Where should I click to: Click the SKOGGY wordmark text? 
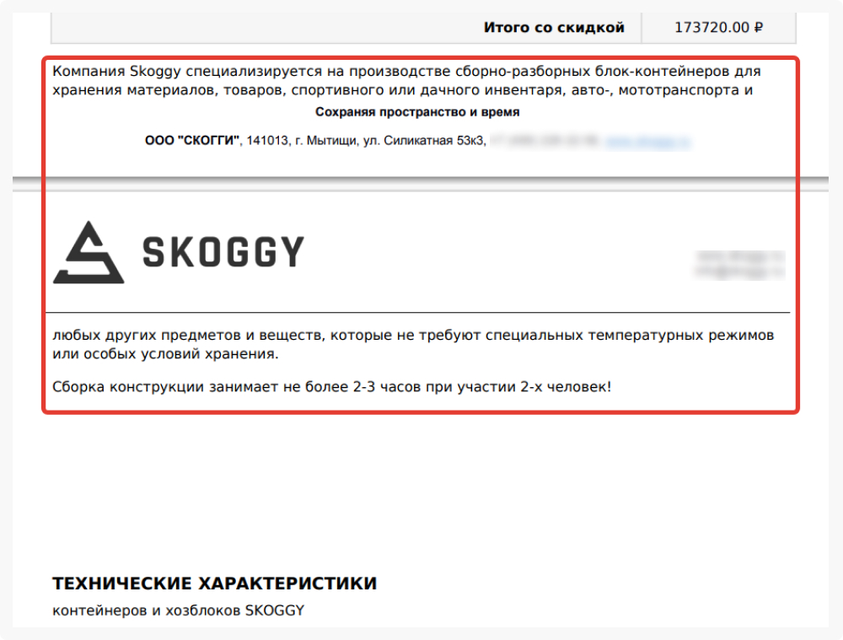click(x=223, y=251)
